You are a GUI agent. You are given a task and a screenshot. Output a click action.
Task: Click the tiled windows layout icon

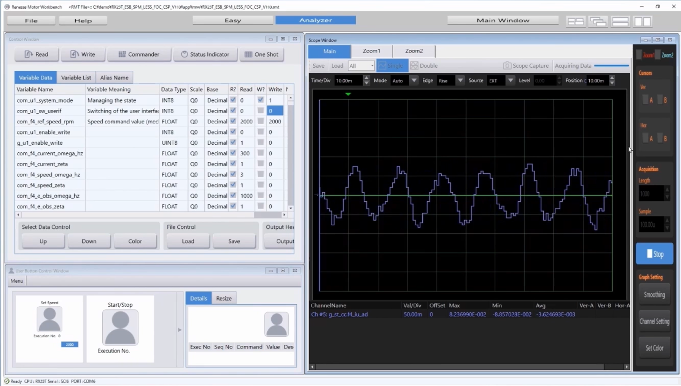point(575,21)
